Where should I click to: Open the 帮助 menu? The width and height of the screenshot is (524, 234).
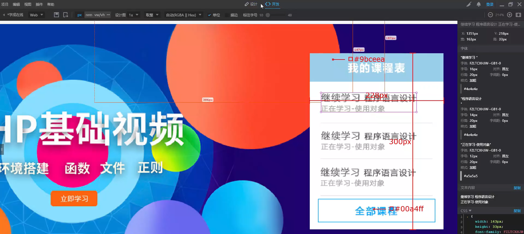[x=51, y=4]
